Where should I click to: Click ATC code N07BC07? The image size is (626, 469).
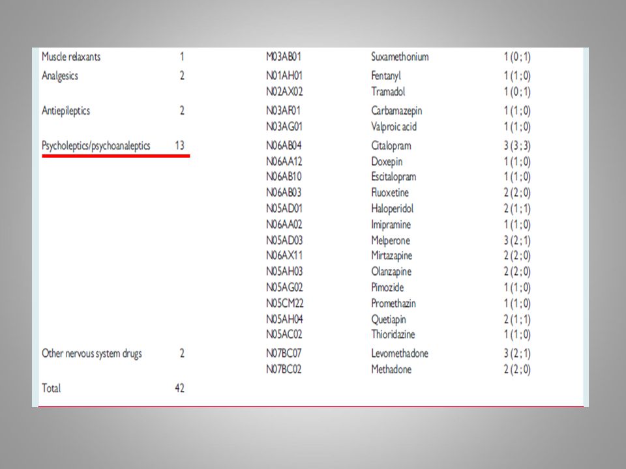pos(284,353)
